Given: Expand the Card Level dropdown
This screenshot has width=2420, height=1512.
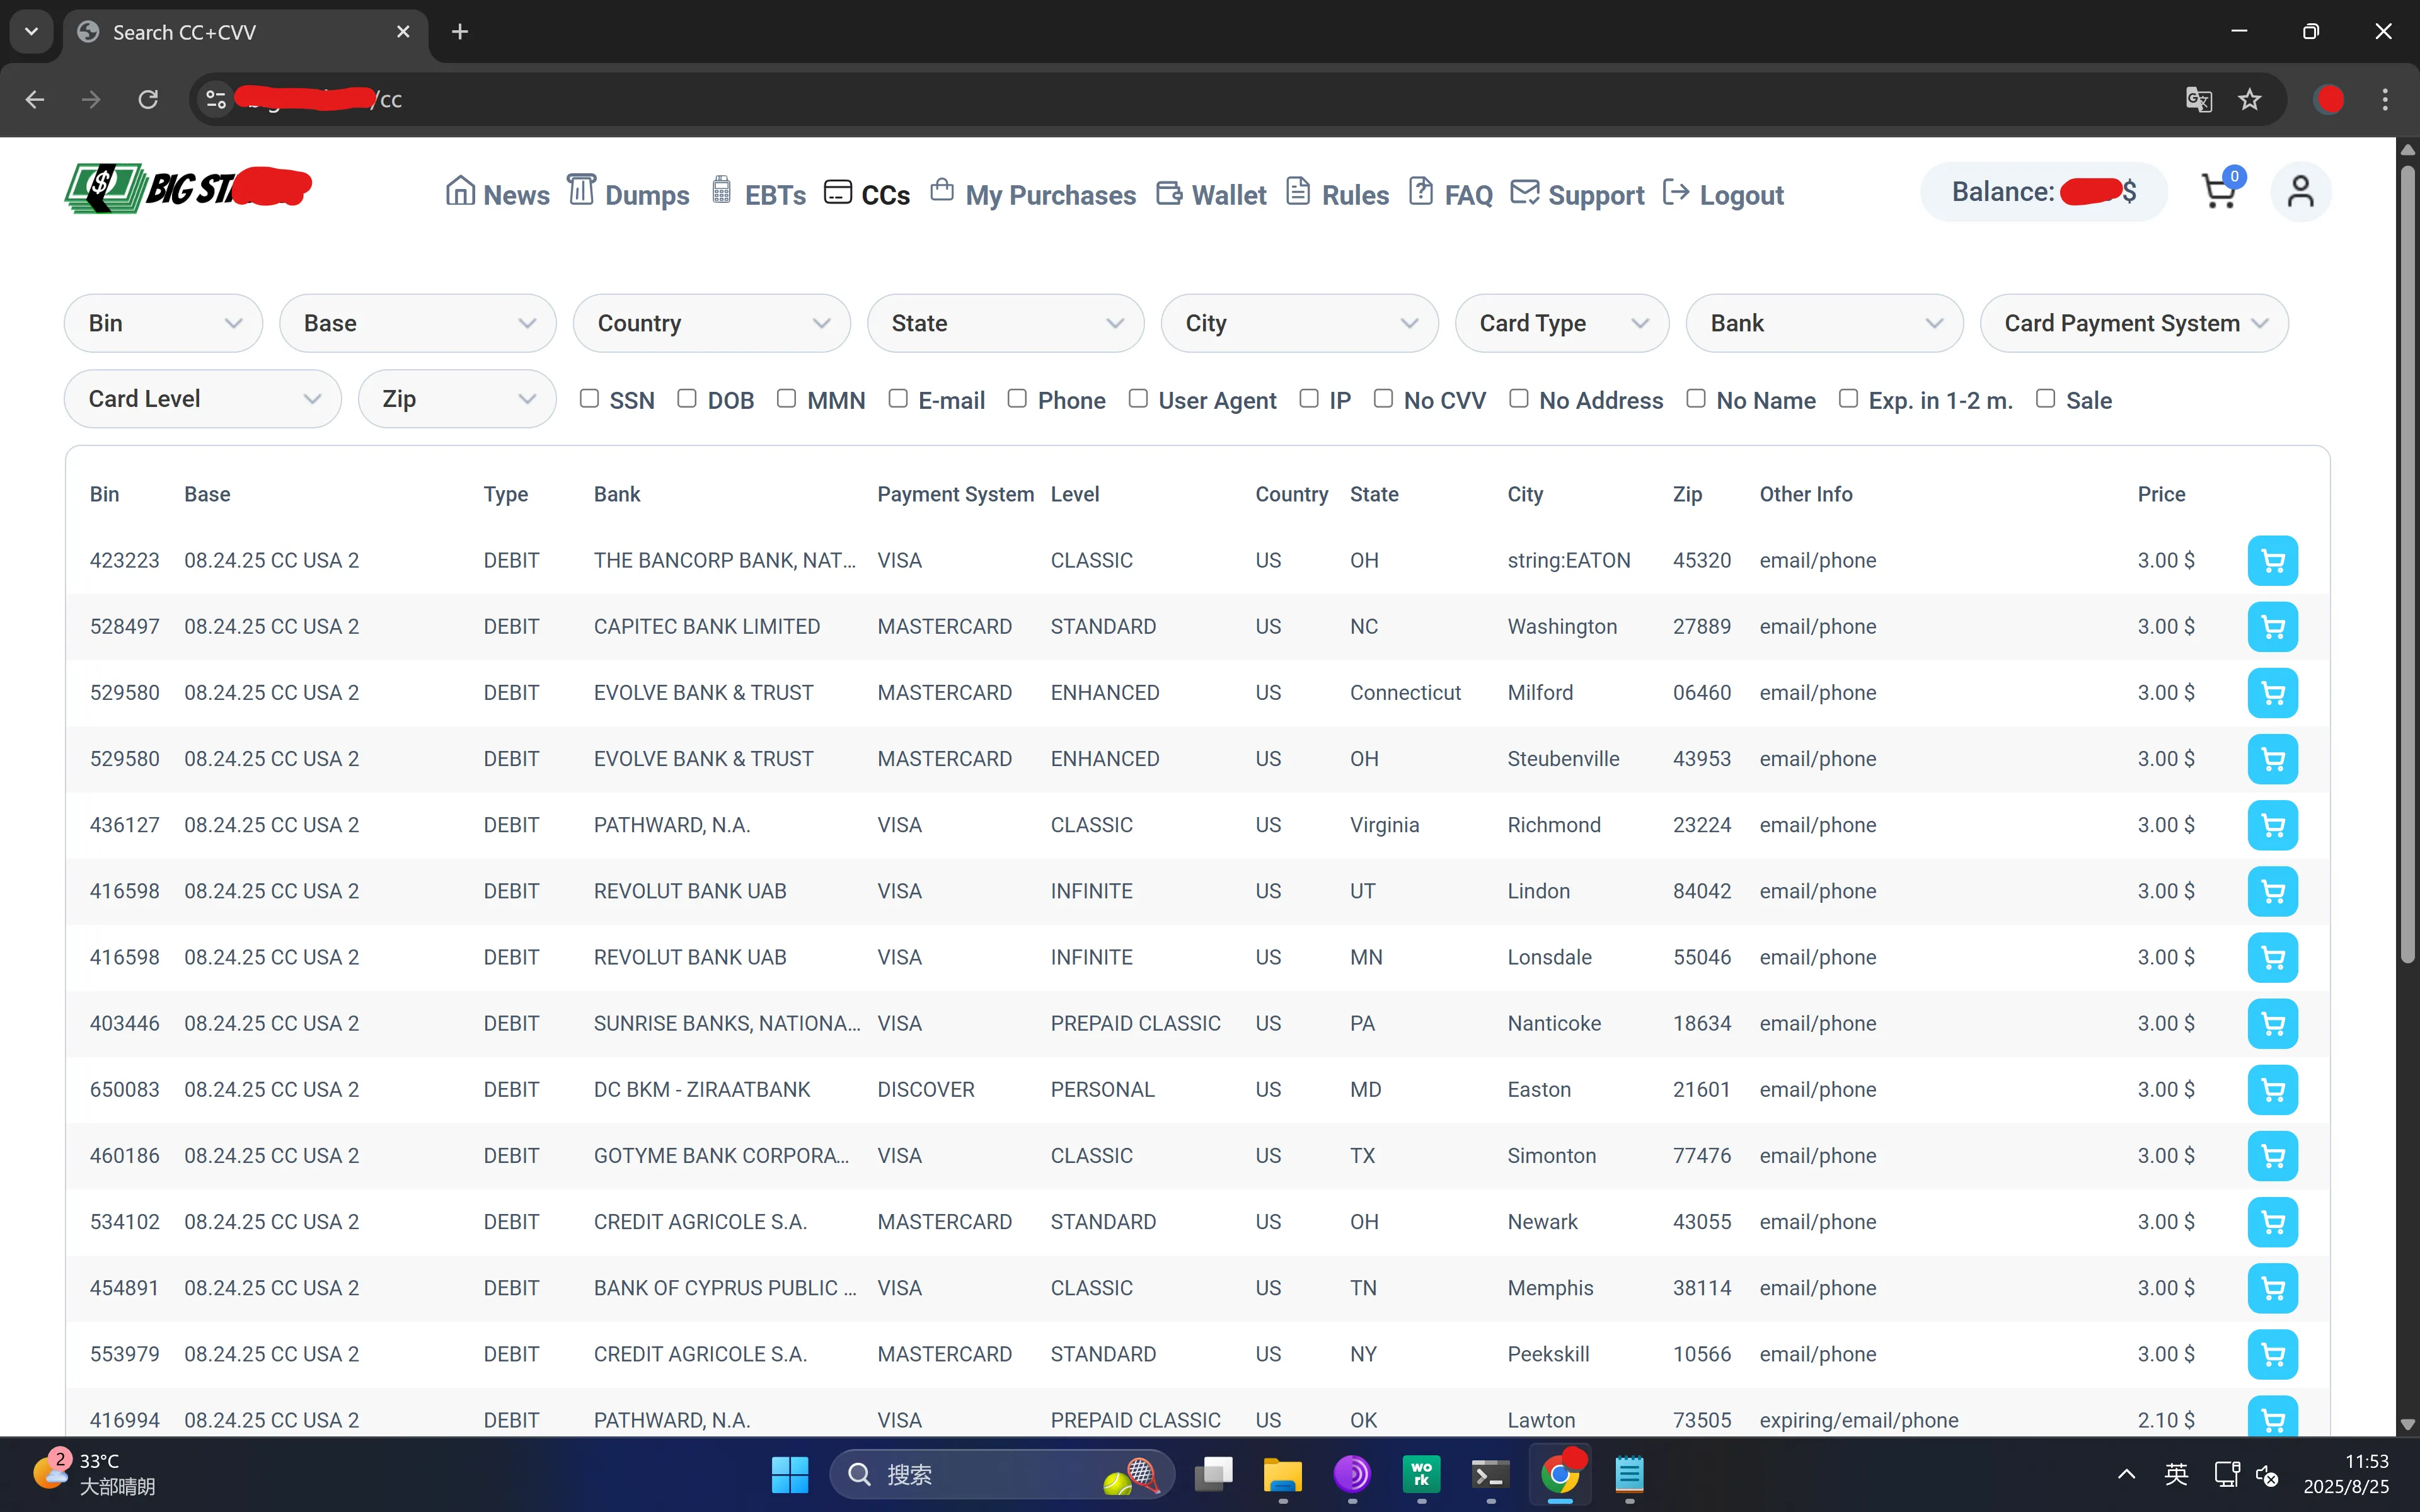Looking at the screenshot, I should [203, 399].
